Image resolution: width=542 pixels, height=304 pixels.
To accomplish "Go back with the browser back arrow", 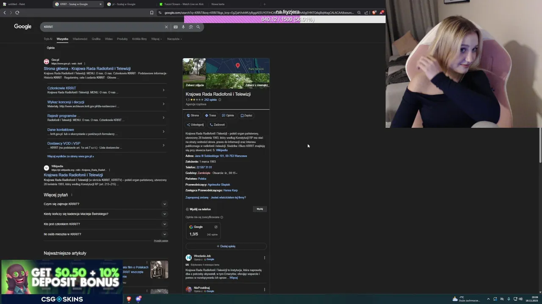I will (5, 13).
